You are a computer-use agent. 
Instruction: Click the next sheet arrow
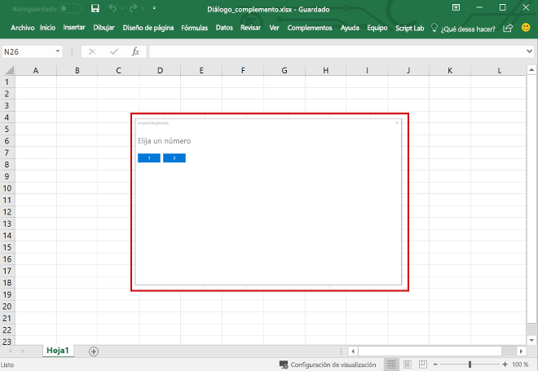23,351
